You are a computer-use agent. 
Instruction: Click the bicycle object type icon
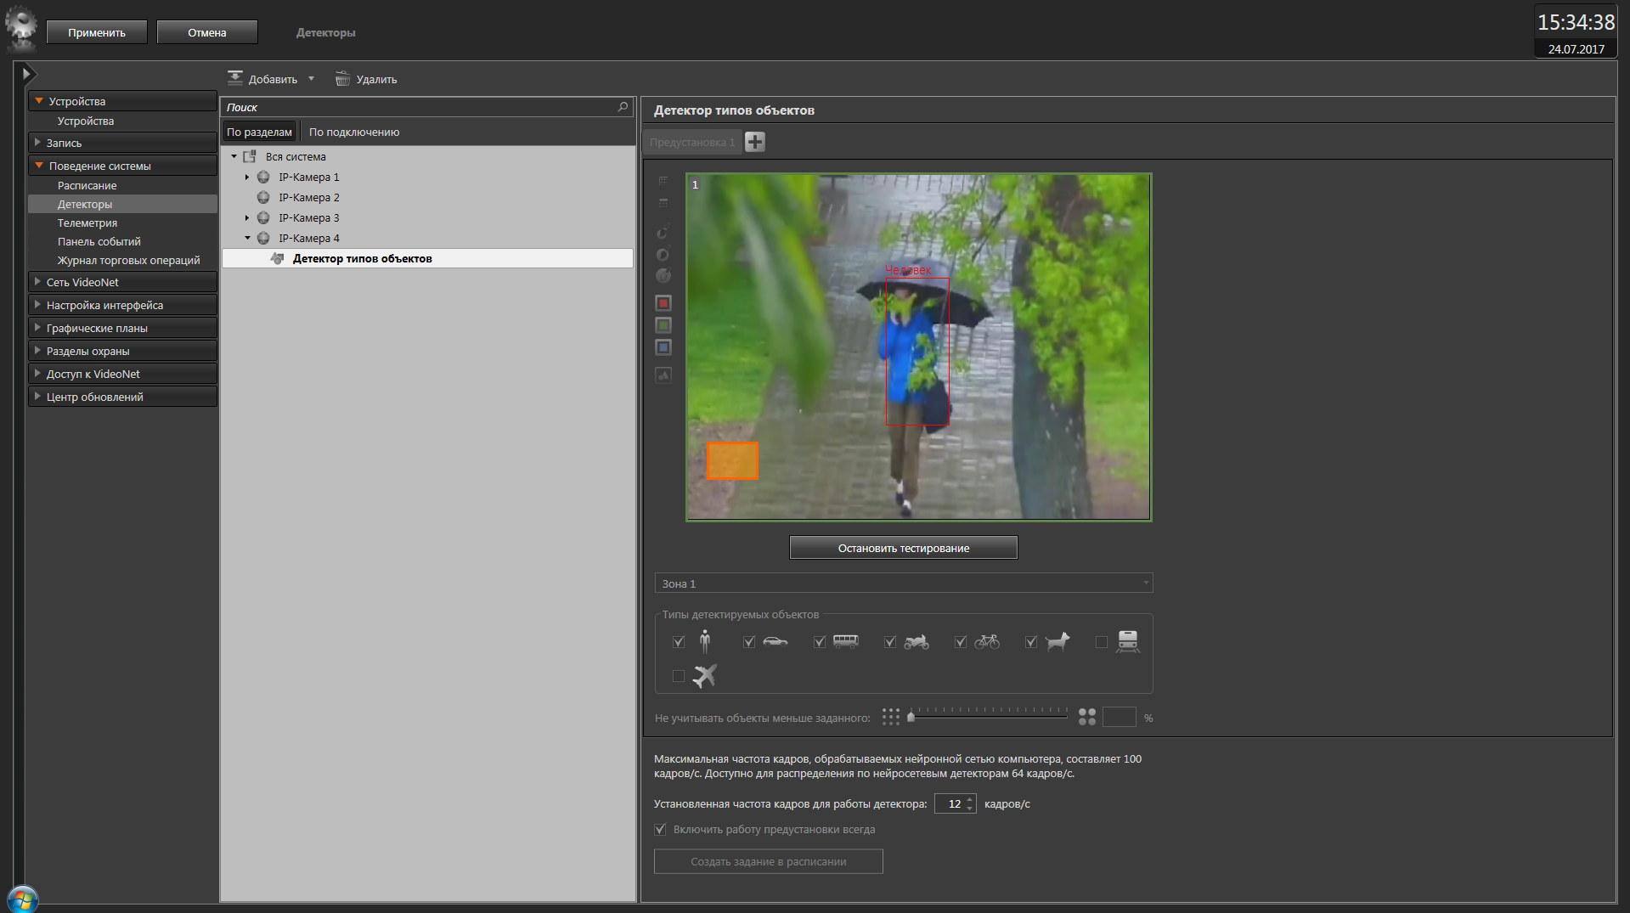[987, 641]
